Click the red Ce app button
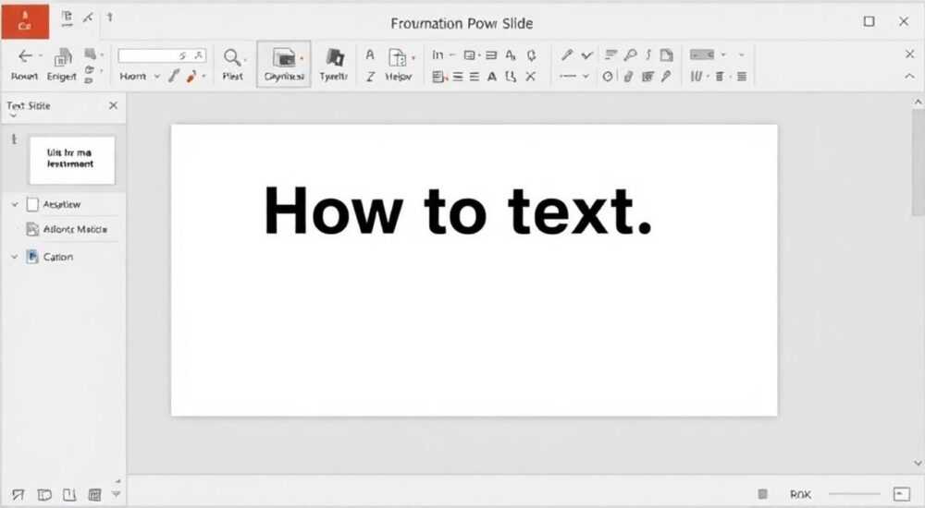The width and height of the screenshot is (925, 508). click(25, 20)
